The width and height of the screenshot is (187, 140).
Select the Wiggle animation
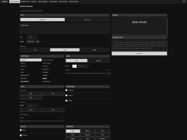(73, 139)
